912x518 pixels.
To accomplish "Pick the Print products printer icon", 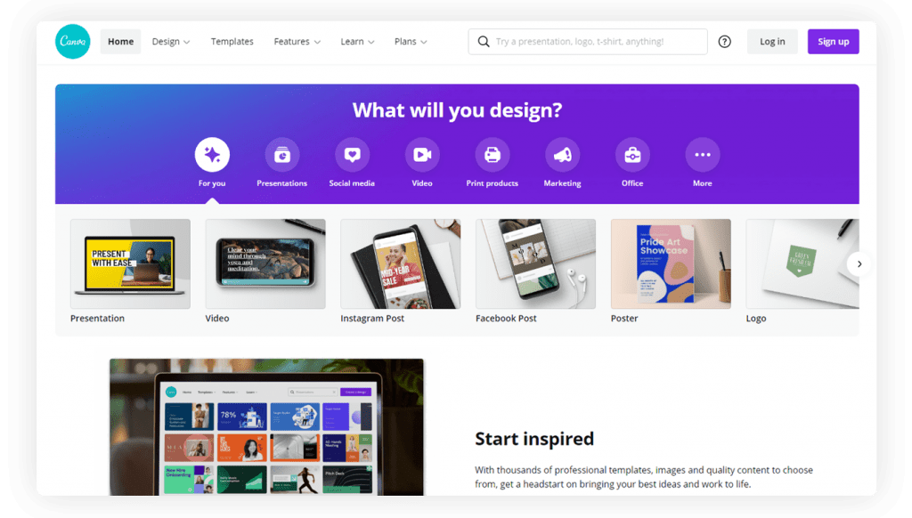I will pyautogui.click(x=492, y=155).
